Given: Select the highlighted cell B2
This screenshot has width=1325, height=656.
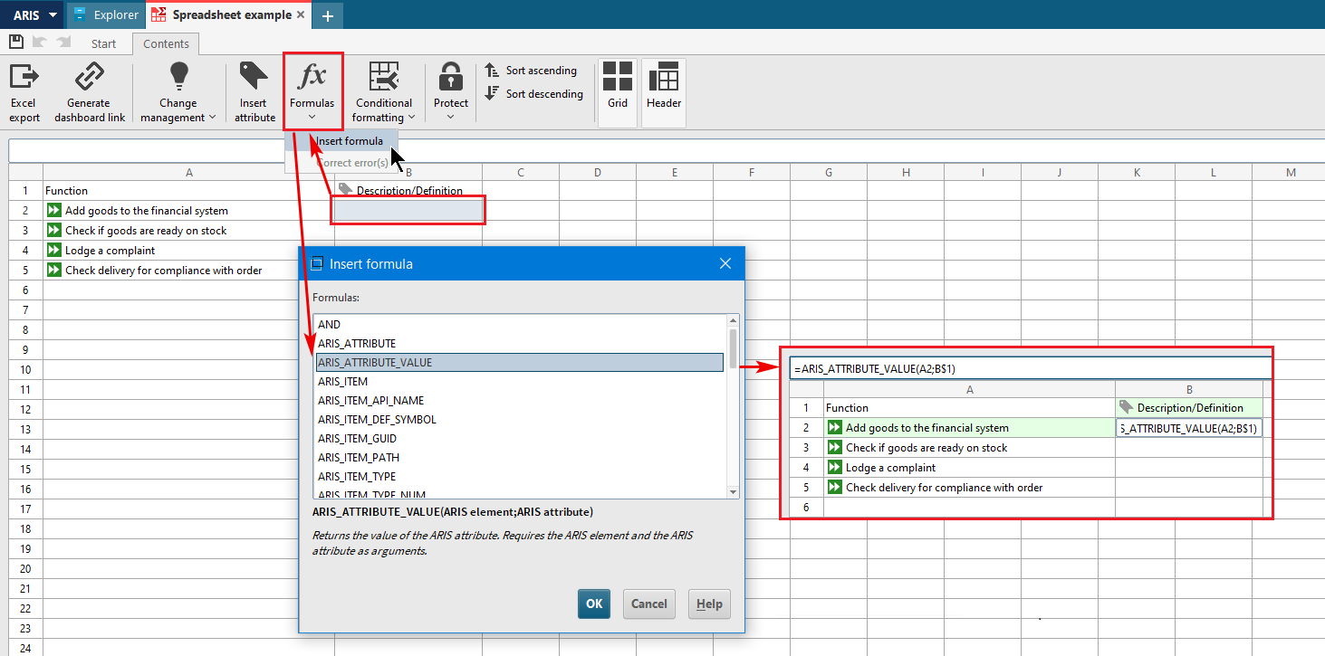Looking at the screenshot, I should 408,211.
